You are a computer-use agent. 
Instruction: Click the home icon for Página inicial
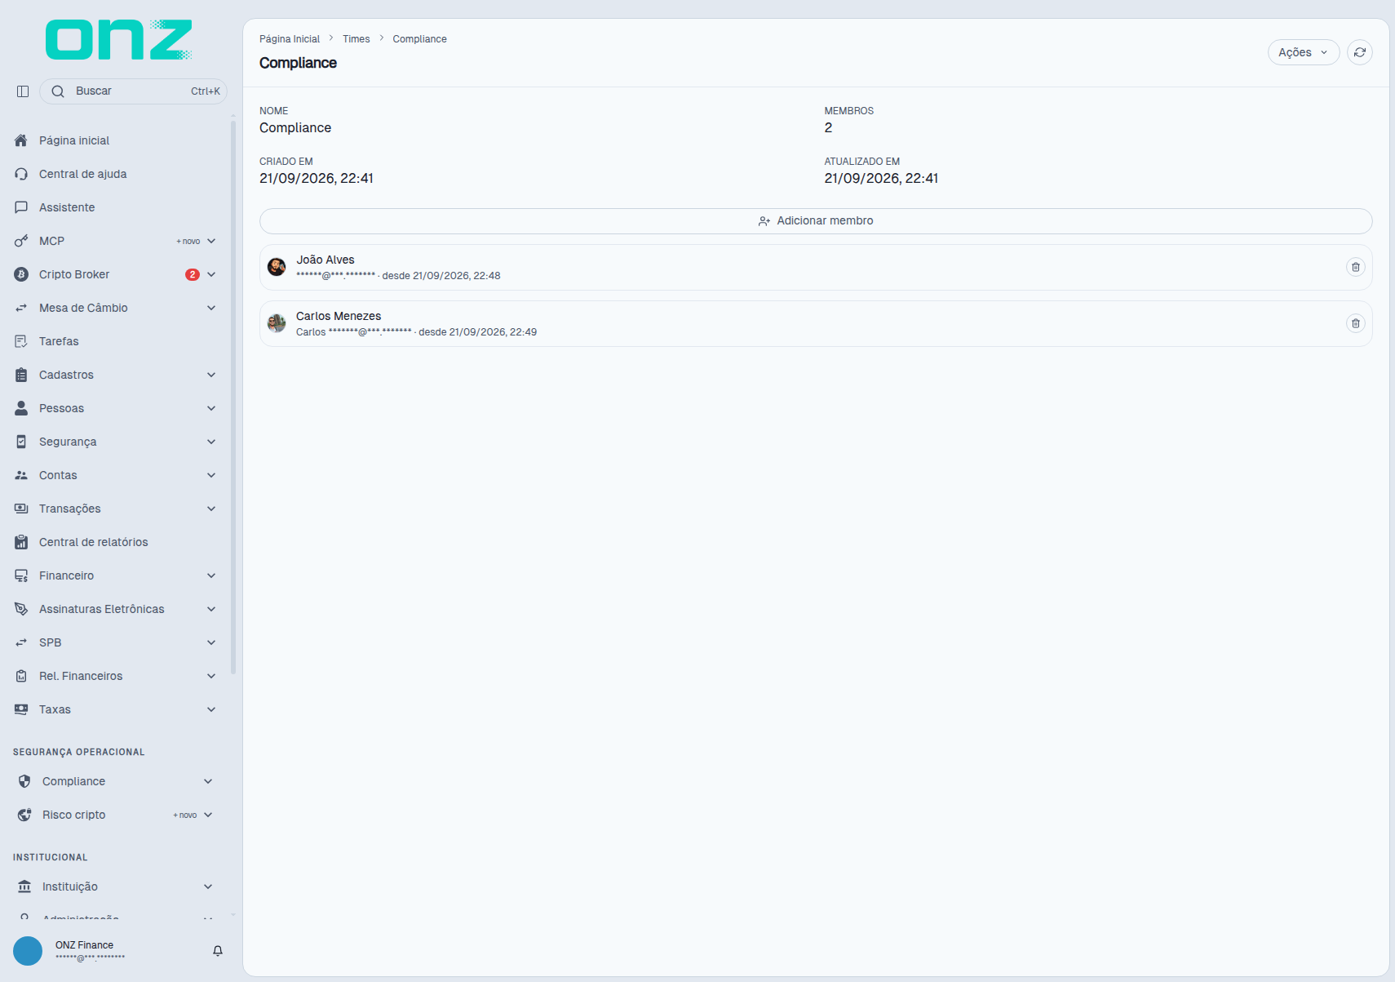(21, 140)
